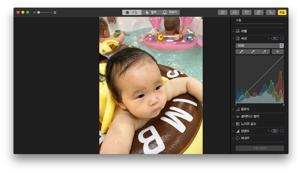Click the 레벨 label text
The height and width of the screenshot is (173, 302).
[244, 31]
